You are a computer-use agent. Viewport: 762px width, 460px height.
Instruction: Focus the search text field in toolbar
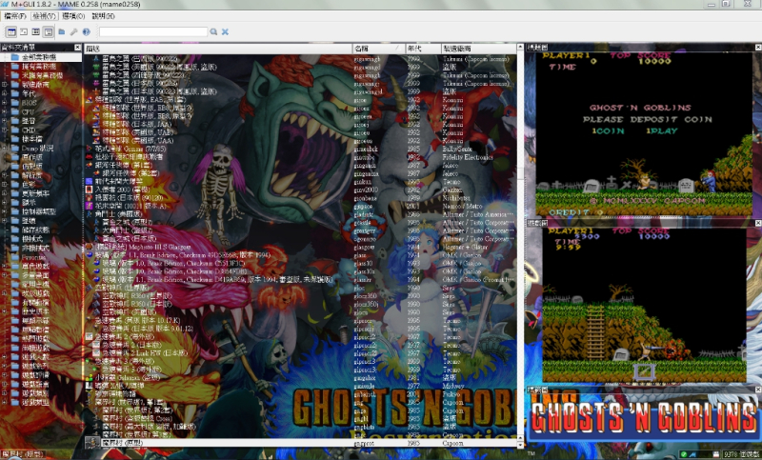click(153, 31)
